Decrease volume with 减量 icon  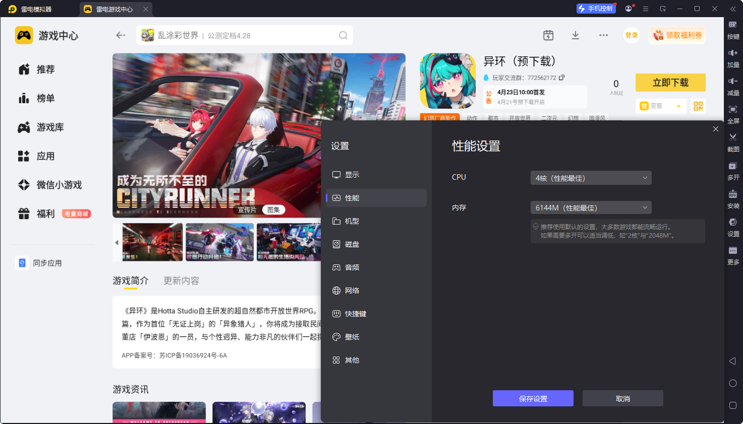[733, 86]
